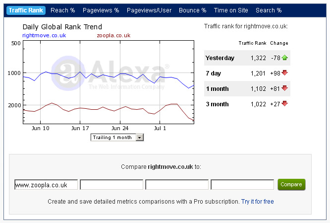330x223 pixels.
Task: Follow the Try it for free link
Action: pos(257,202)
